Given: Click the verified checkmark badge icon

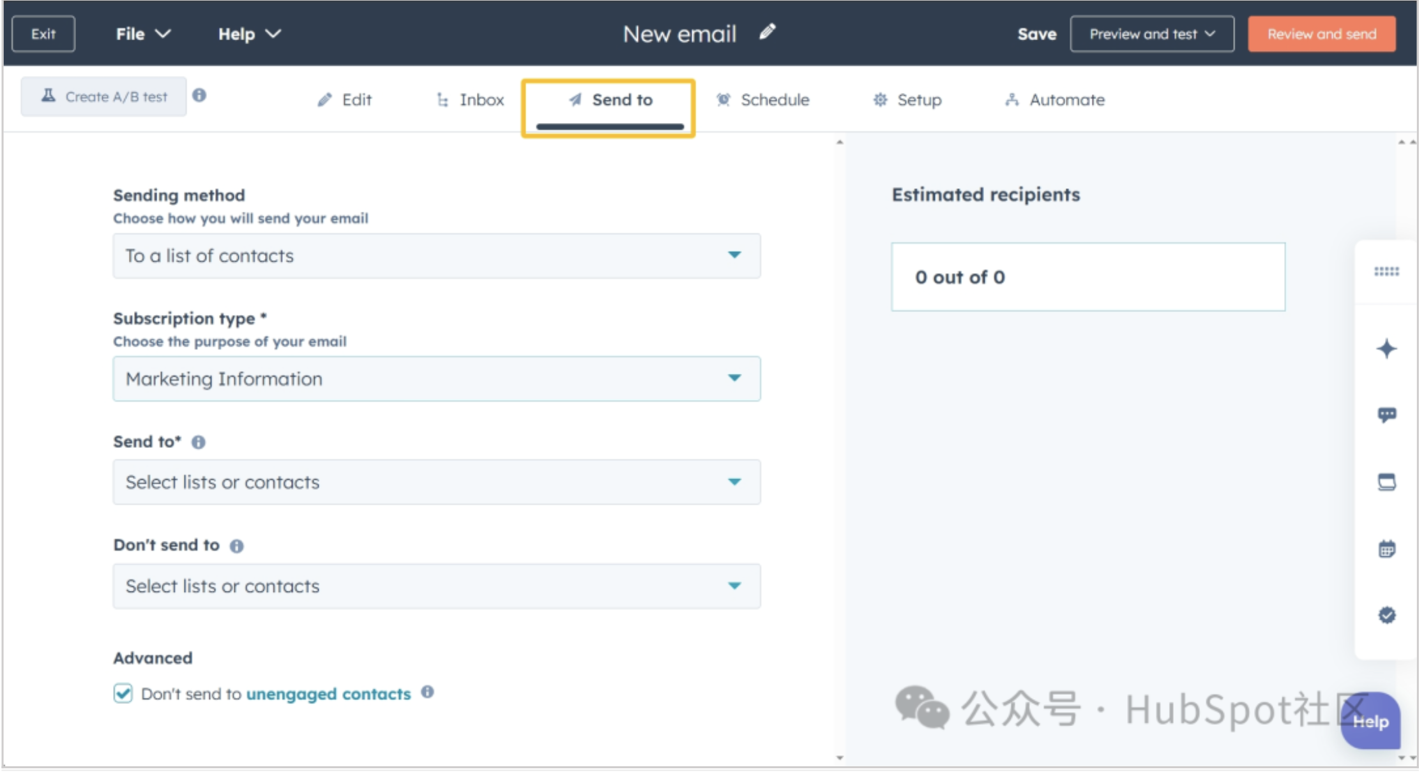Looking at the screenshot, I should (x=1386, y=615).
